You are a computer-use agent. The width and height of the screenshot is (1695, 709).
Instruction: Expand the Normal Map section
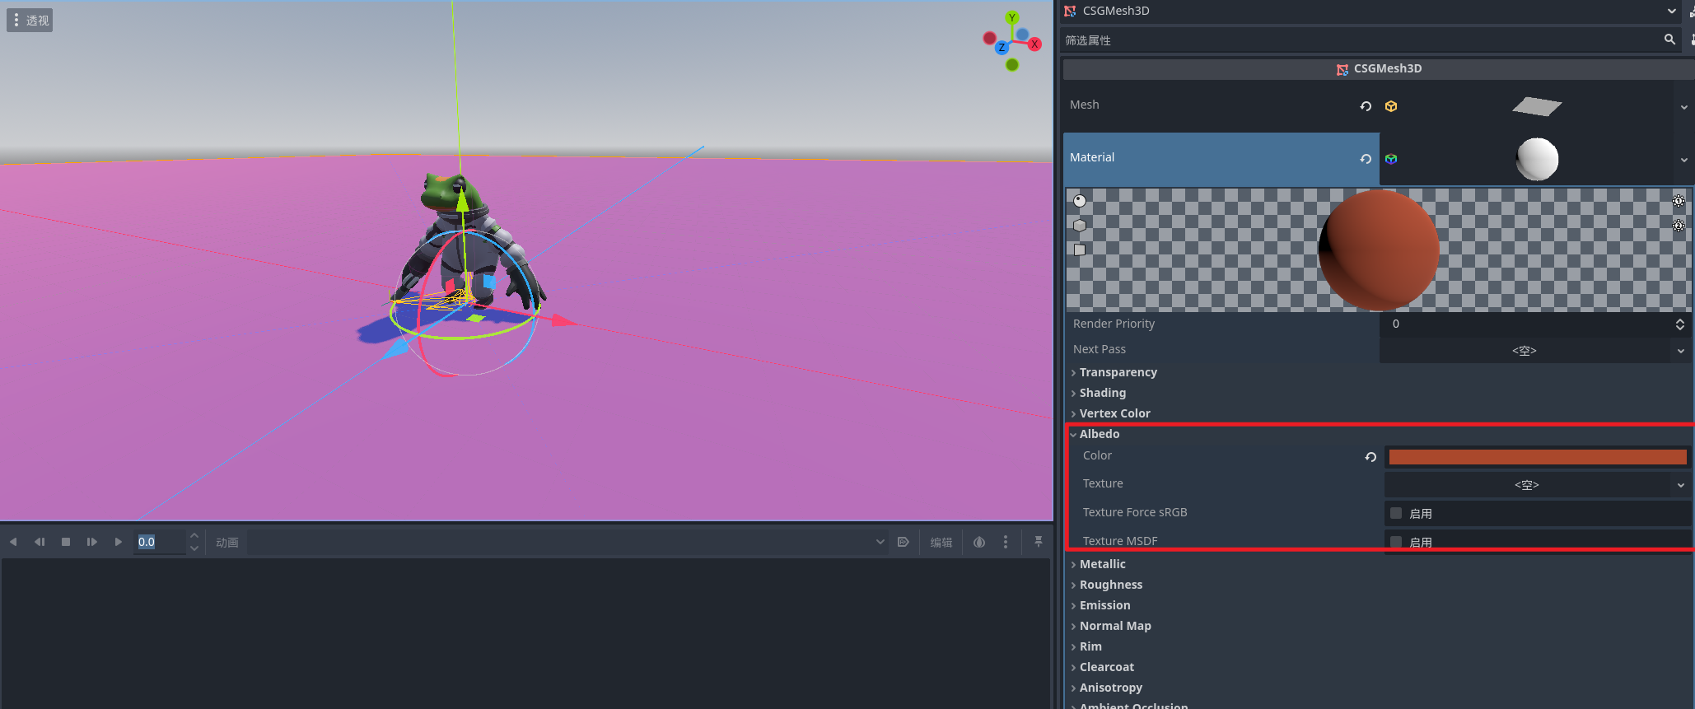click(x=1114, y=626)
